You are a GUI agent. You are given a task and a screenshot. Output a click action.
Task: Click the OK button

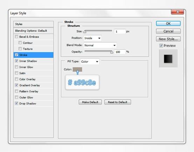pos(168,23)
